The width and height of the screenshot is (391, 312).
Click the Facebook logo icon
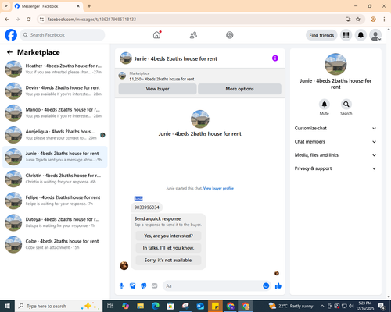11,35
